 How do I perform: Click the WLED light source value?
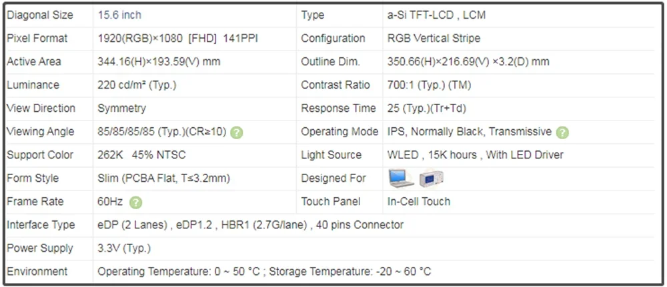pyautogui.click(x=475, y=154)
